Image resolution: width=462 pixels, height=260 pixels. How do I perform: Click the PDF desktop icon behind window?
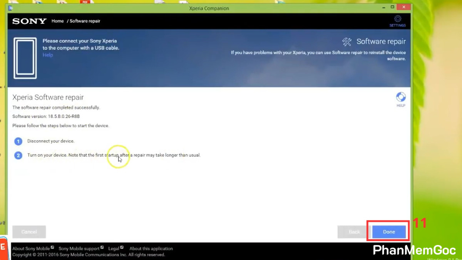point(85,2)
